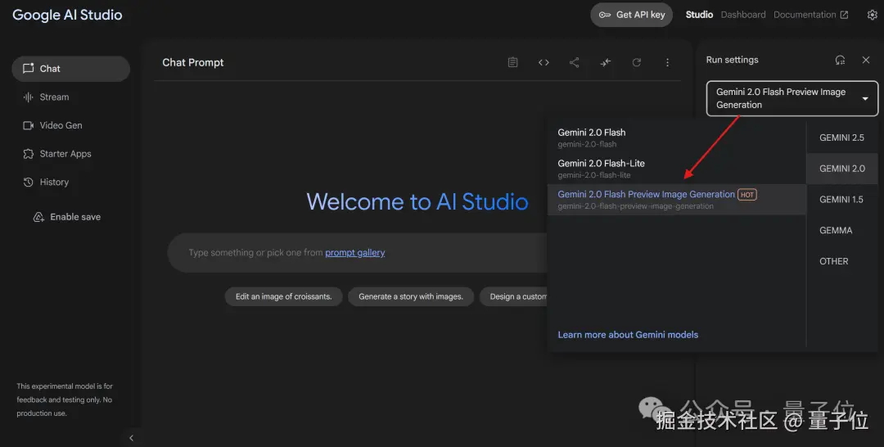This screenshot has height=447, width=884.
Task: Click the share prompt icon
Action: pyautogui.click(x=574, y=62)
